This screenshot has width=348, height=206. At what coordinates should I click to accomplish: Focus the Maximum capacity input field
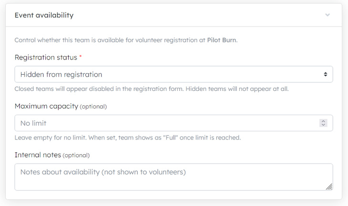[x=167, y=123]
